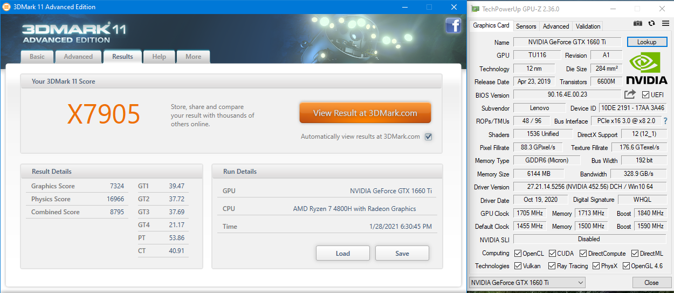Open the Facebook icon in 3DMark
This screenshot has width=674, height=293.
453,25
